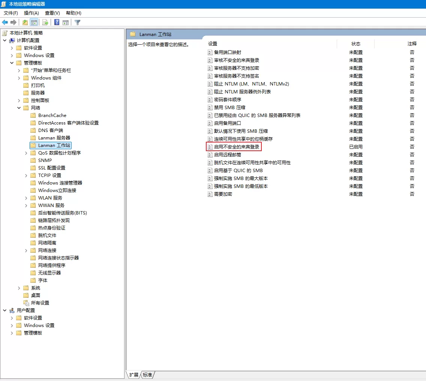Click the folder icon beside DNS 客户端
Image resolution: width=426 pixels, height=381 pixels.
pyautogui.click(x=33, y=130)
